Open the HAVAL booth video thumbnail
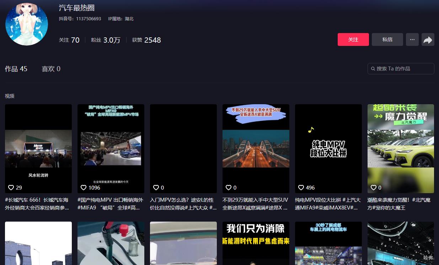Image resolution: width=439 pixels, height=265 pixels. [x=401, y=243]
